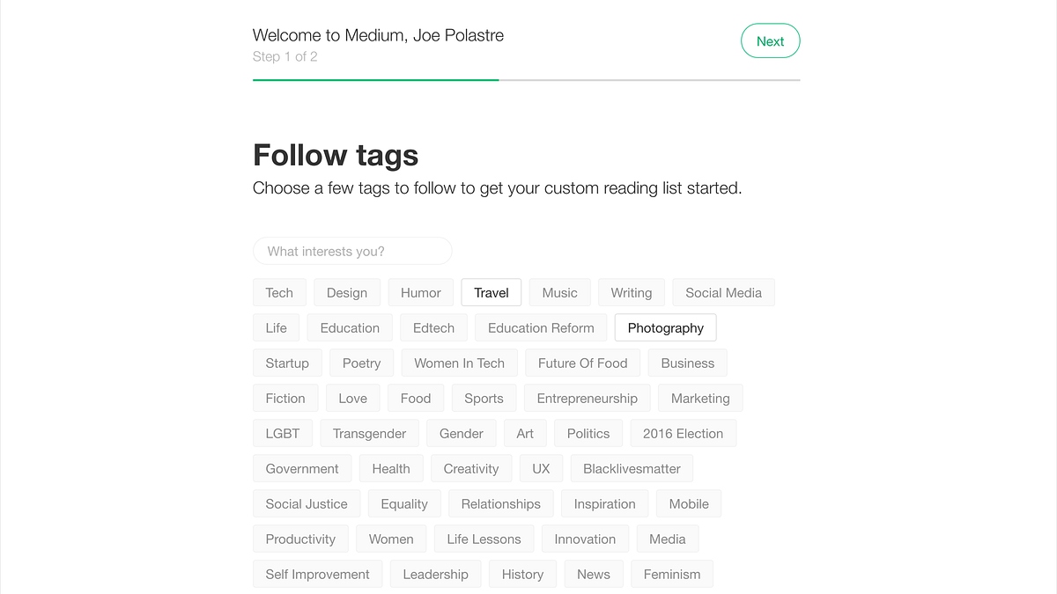Select the Education Reform tag
The width and height of the screenshot is (1057, 594).
541,328
